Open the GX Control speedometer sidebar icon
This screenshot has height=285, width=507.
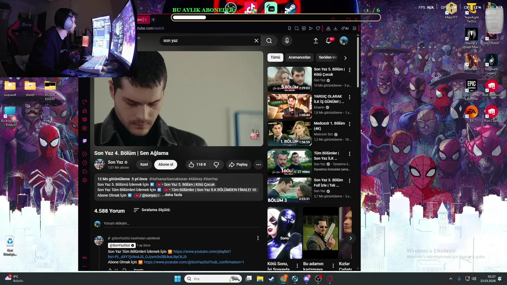pos(84,102)
